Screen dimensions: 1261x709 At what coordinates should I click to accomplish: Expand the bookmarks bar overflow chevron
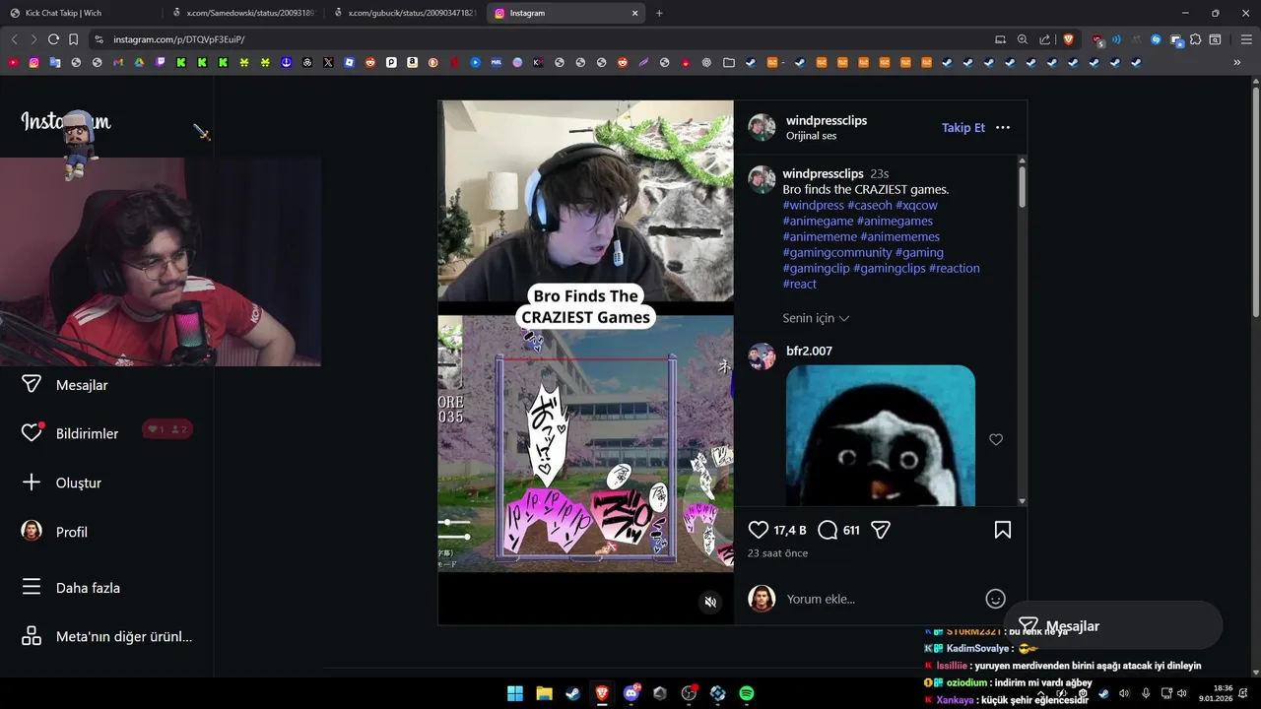point(1237,62)
